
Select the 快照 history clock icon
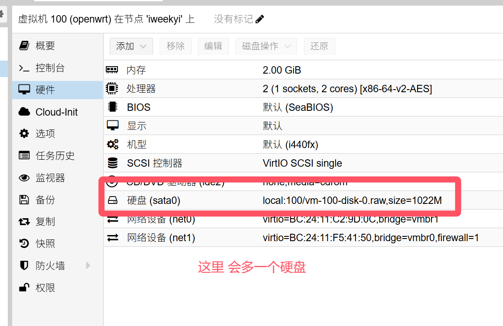click(24, 244)
